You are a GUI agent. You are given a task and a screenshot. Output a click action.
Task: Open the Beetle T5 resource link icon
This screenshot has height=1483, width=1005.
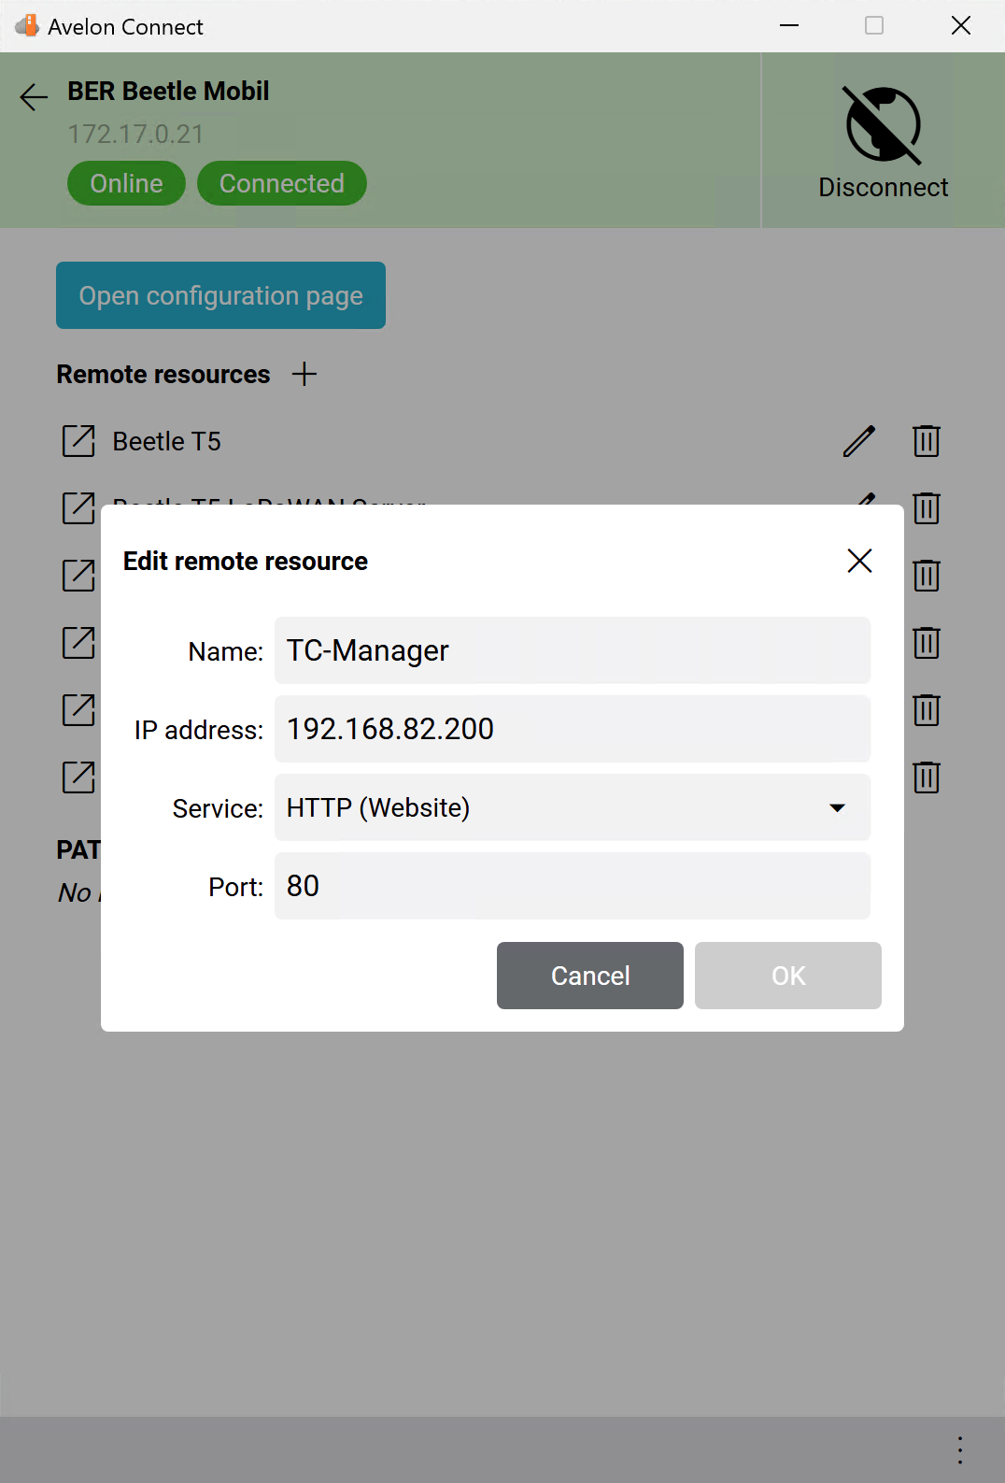point(78,441)
